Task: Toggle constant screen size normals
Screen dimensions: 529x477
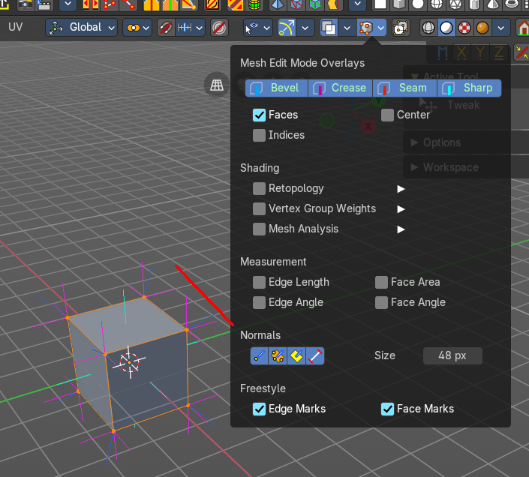Action: (315, 356)
